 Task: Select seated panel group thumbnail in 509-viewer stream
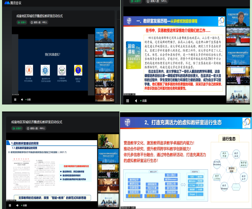[x=238, y=94]
